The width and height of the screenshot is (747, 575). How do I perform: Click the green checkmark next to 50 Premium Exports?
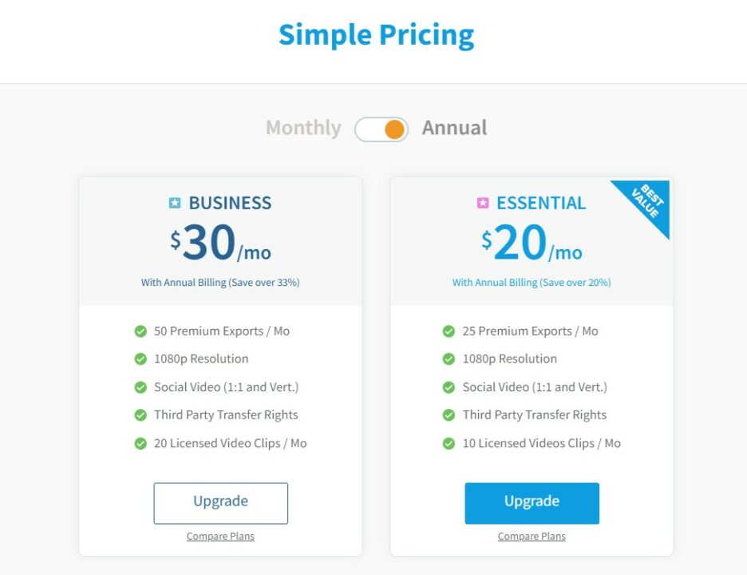point(140,331)
